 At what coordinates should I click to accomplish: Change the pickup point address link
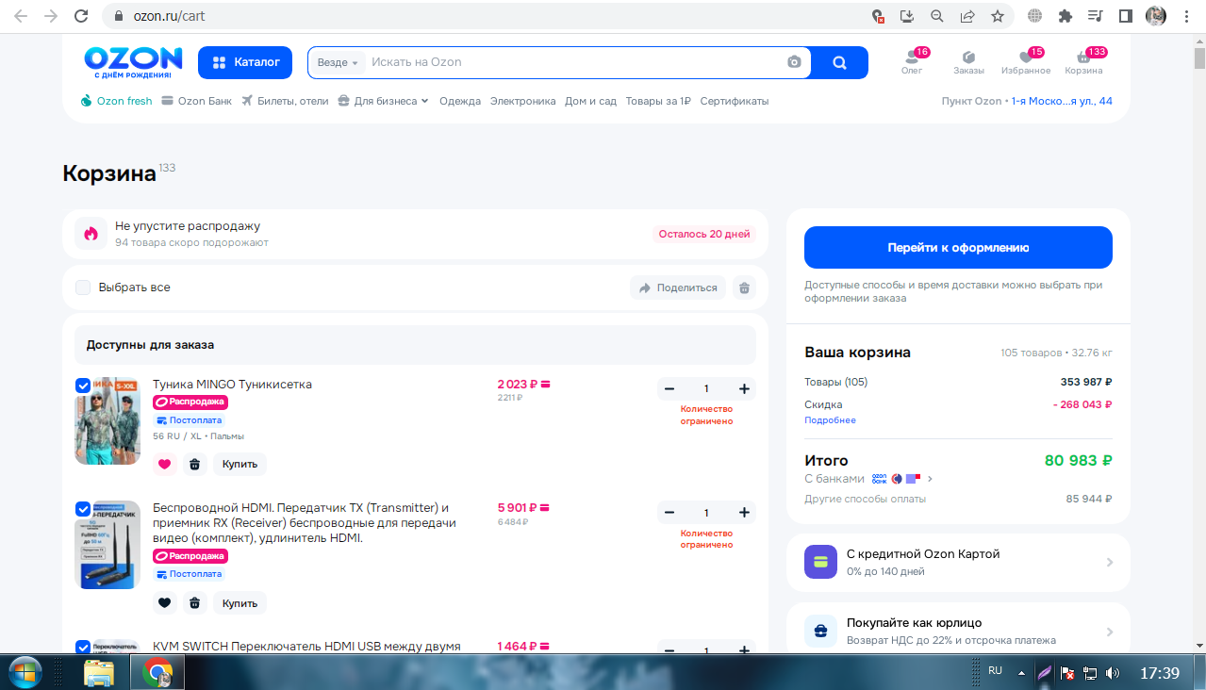(x=1062, y=101)
